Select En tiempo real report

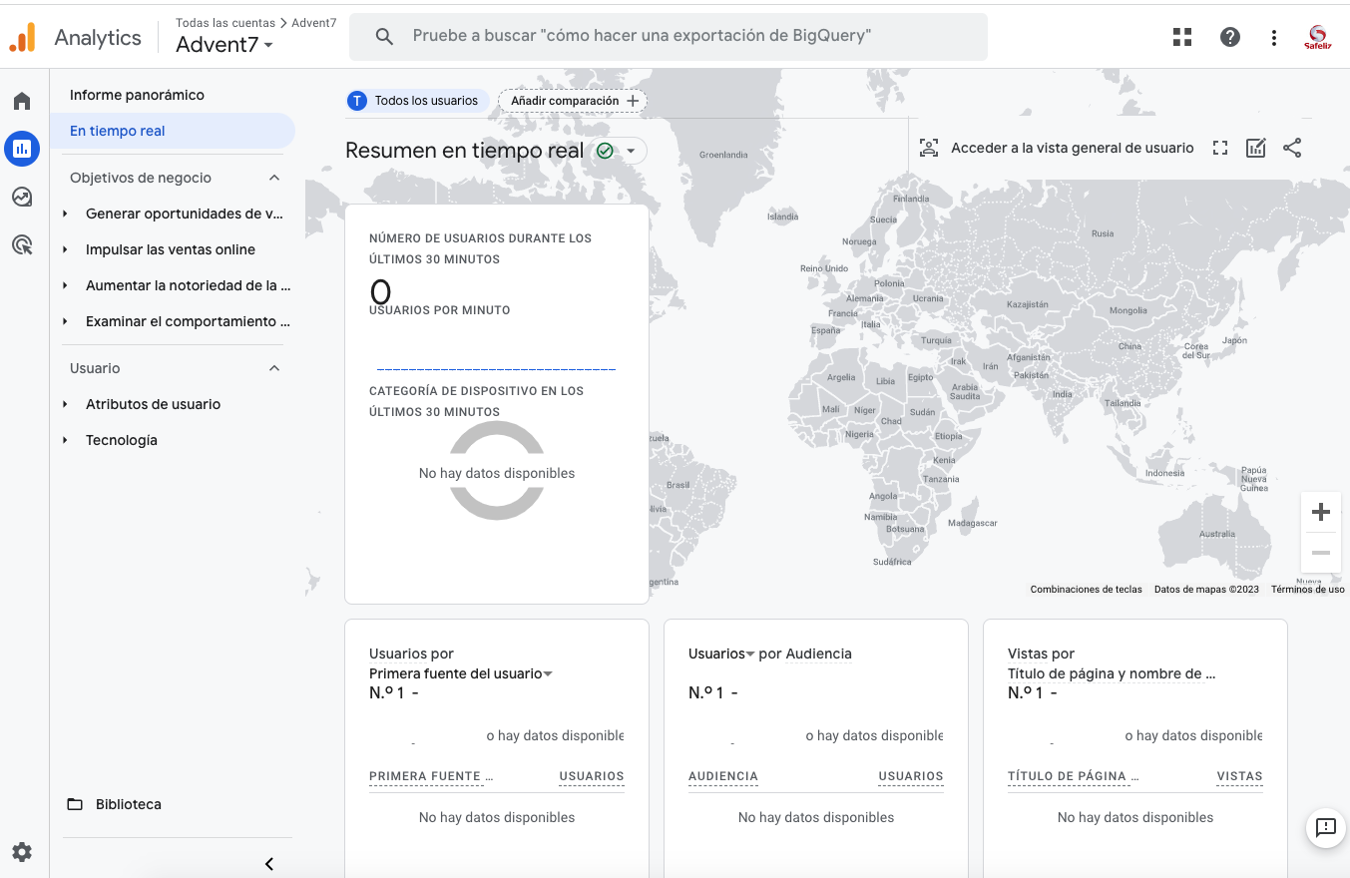[118, 131]
